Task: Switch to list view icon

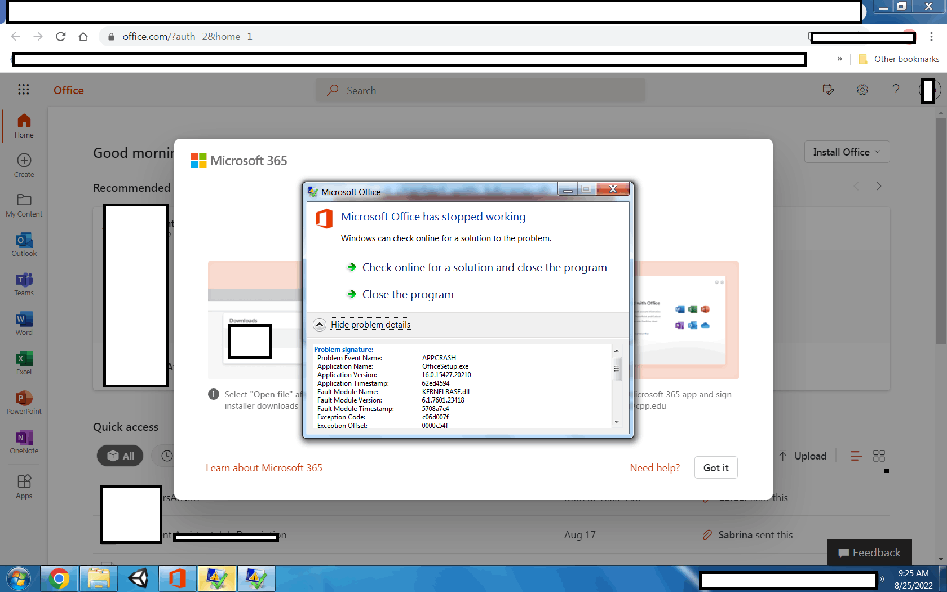Action: [856, 456]
